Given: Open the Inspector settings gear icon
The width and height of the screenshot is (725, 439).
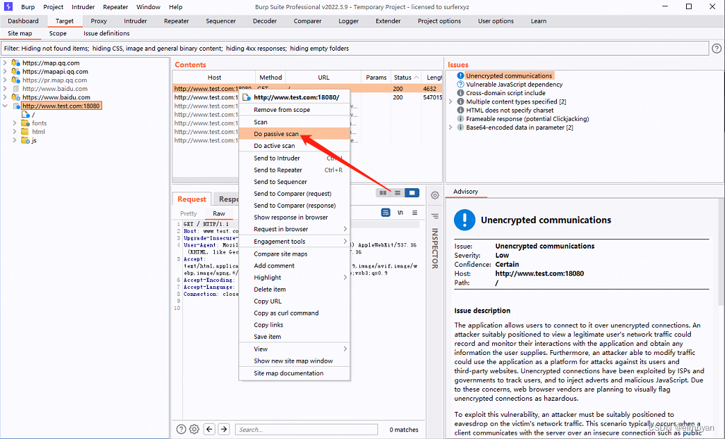Looking at the screenshot, I should tap(434, 195).
